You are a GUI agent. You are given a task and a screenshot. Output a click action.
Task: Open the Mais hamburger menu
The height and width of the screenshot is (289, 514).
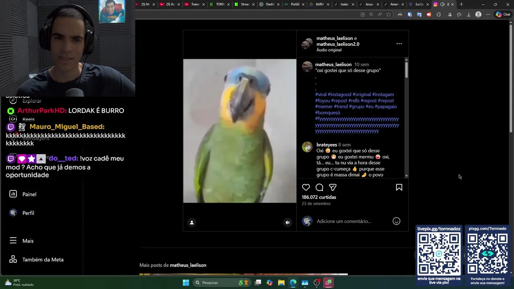22,241
